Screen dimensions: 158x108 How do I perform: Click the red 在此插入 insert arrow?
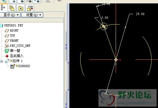pyautogui.click(x=7, y=56)
